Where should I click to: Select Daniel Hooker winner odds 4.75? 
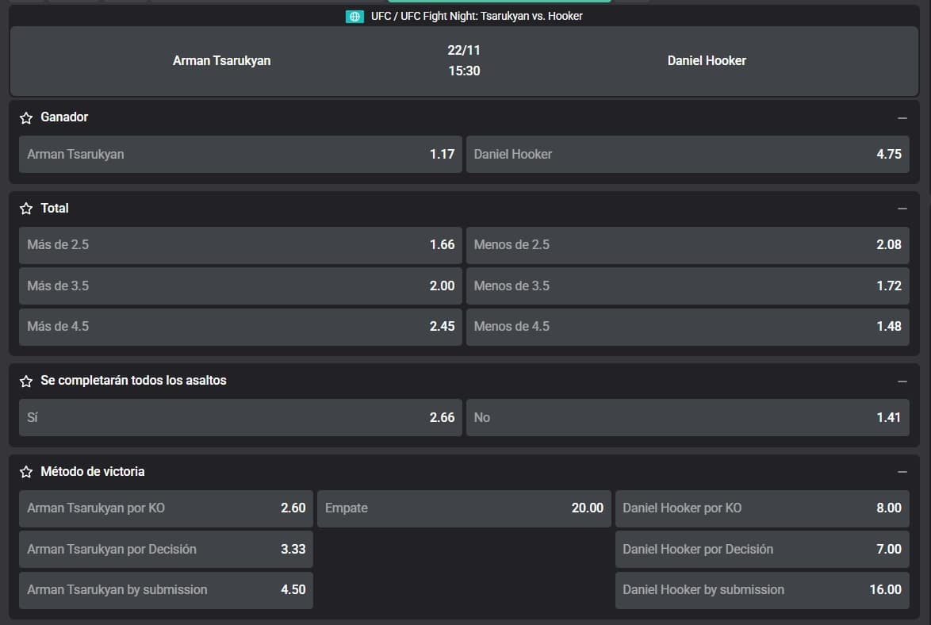(687, 155)
